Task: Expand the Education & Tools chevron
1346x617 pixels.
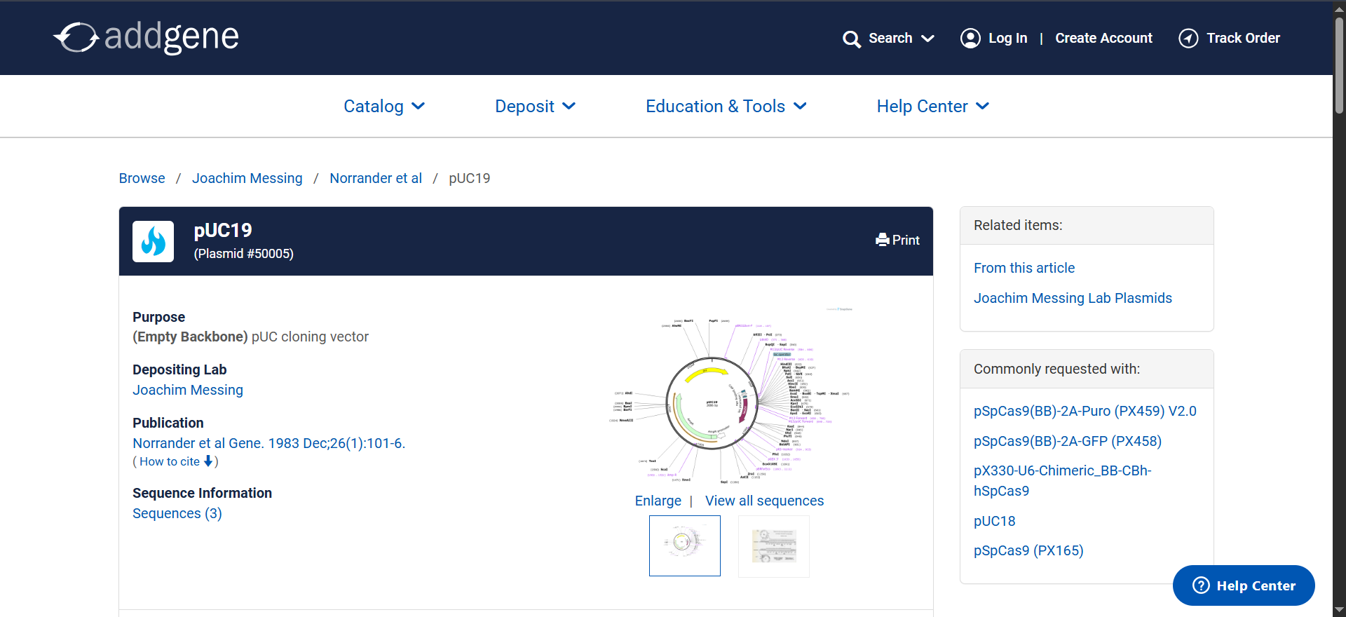Action: pyautogui.click(x=800, y=106)
